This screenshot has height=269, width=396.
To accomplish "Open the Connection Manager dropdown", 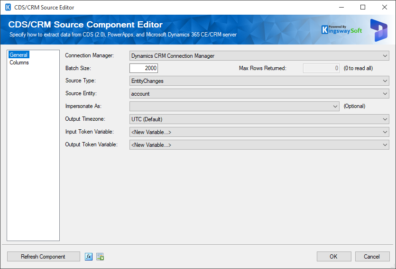I will click(x=259, y=56).
